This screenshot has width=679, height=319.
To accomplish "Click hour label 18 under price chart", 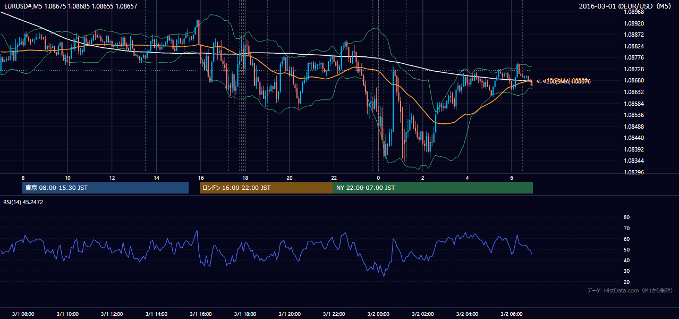I will coord(245,178).
